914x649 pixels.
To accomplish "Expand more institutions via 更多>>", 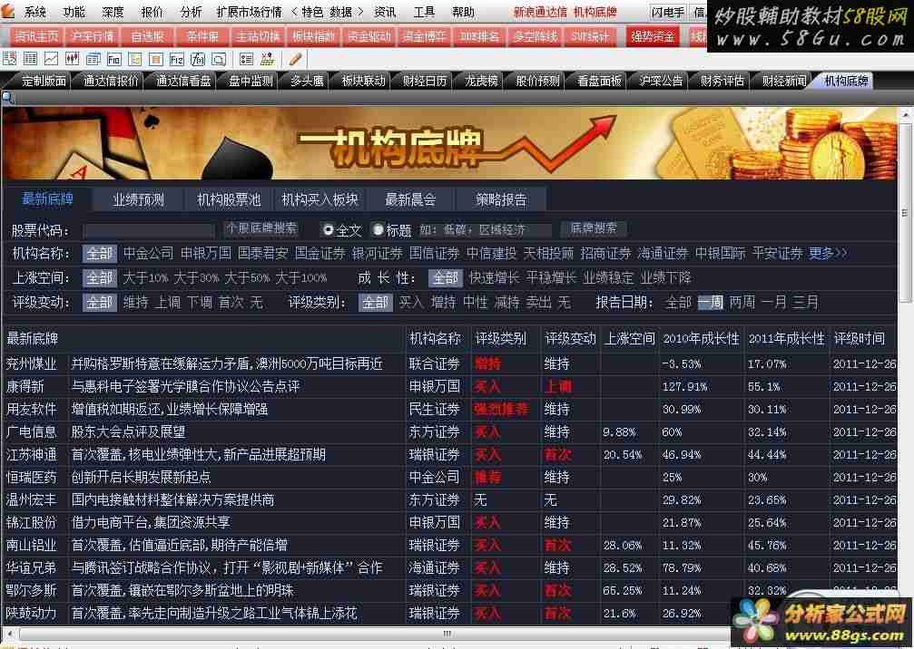I will point(828,254).
